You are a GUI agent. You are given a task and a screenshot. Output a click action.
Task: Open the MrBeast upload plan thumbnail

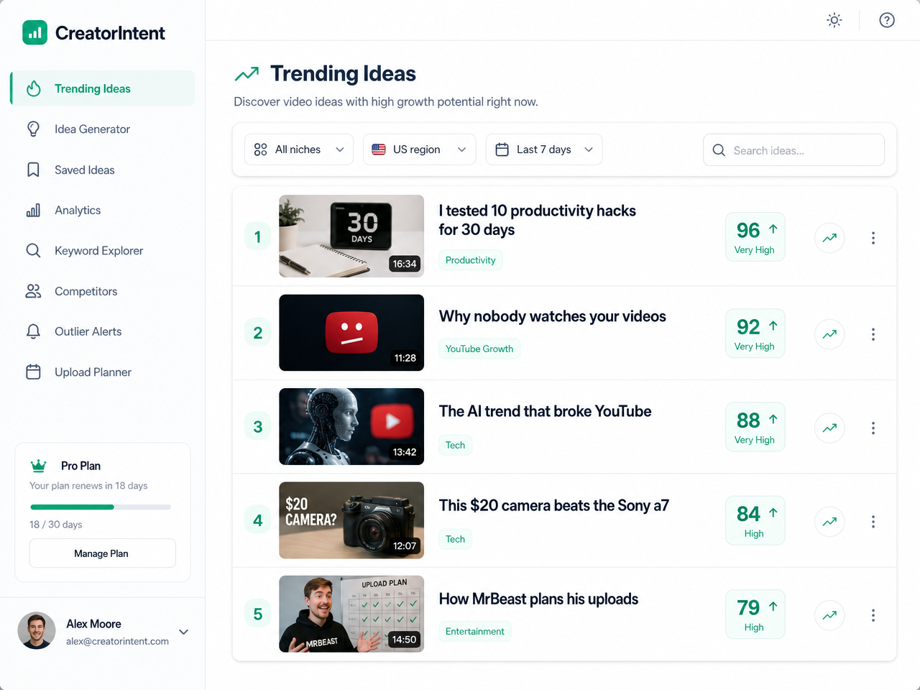click(351, 614)
